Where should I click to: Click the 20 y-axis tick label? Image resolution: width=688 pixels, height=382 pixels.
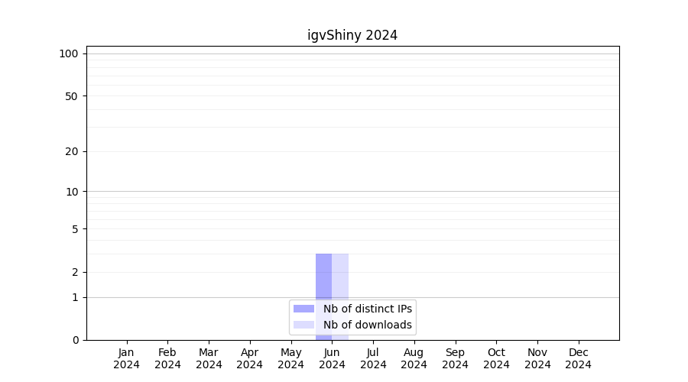pyautogui.click(x=71, y=151)
